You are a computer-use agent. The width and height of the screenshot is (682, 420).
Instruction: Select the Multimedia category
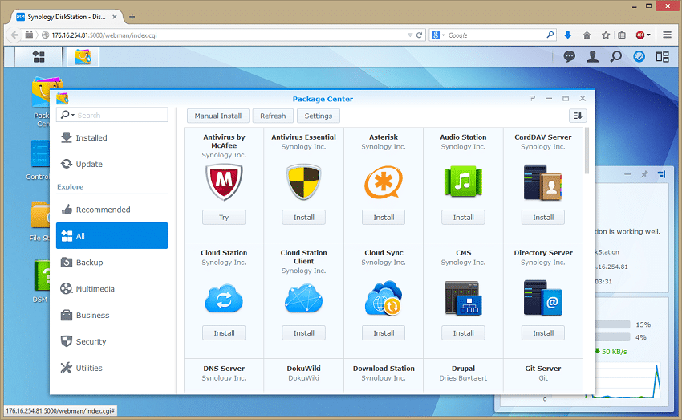(x=112, y=289)
